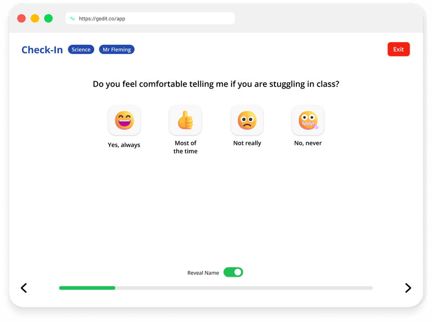Click the Check-In app logo text
The image size is (432, 322).
click(42, 49)
